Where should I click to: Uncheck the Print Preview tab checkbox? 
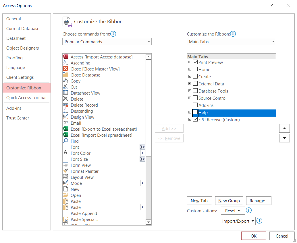(195, 62)
